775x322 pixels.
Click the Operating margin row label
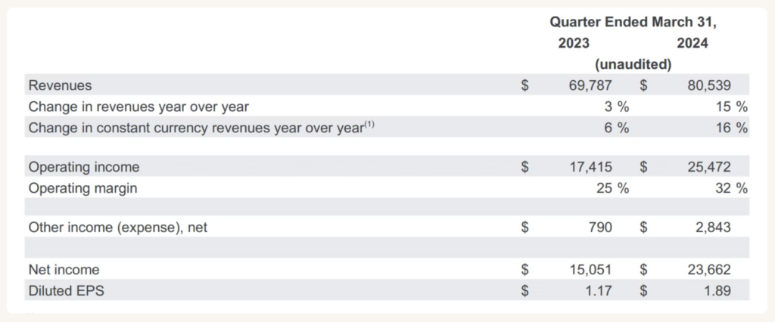[x=83, y=189]
